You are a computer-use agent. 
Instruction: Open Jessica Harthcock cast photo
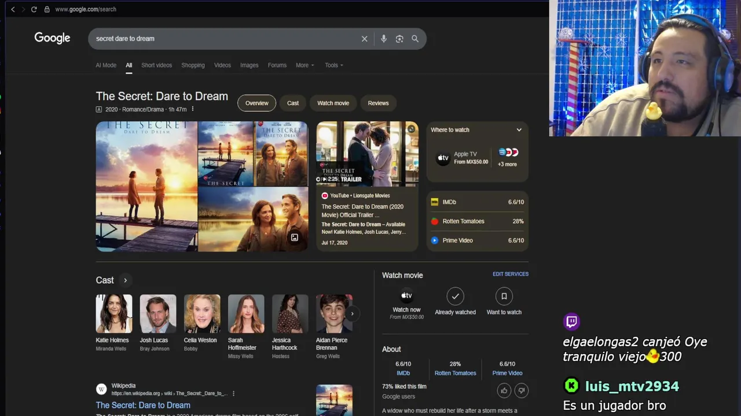[290, 314]
